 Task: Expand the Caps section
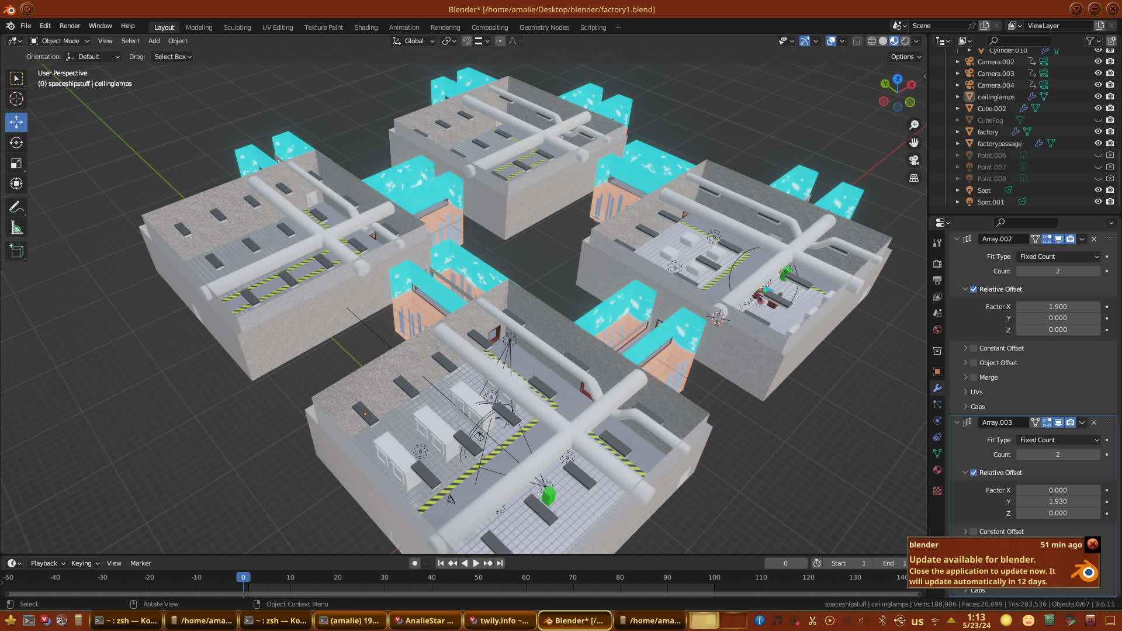(x=977, y=407)
